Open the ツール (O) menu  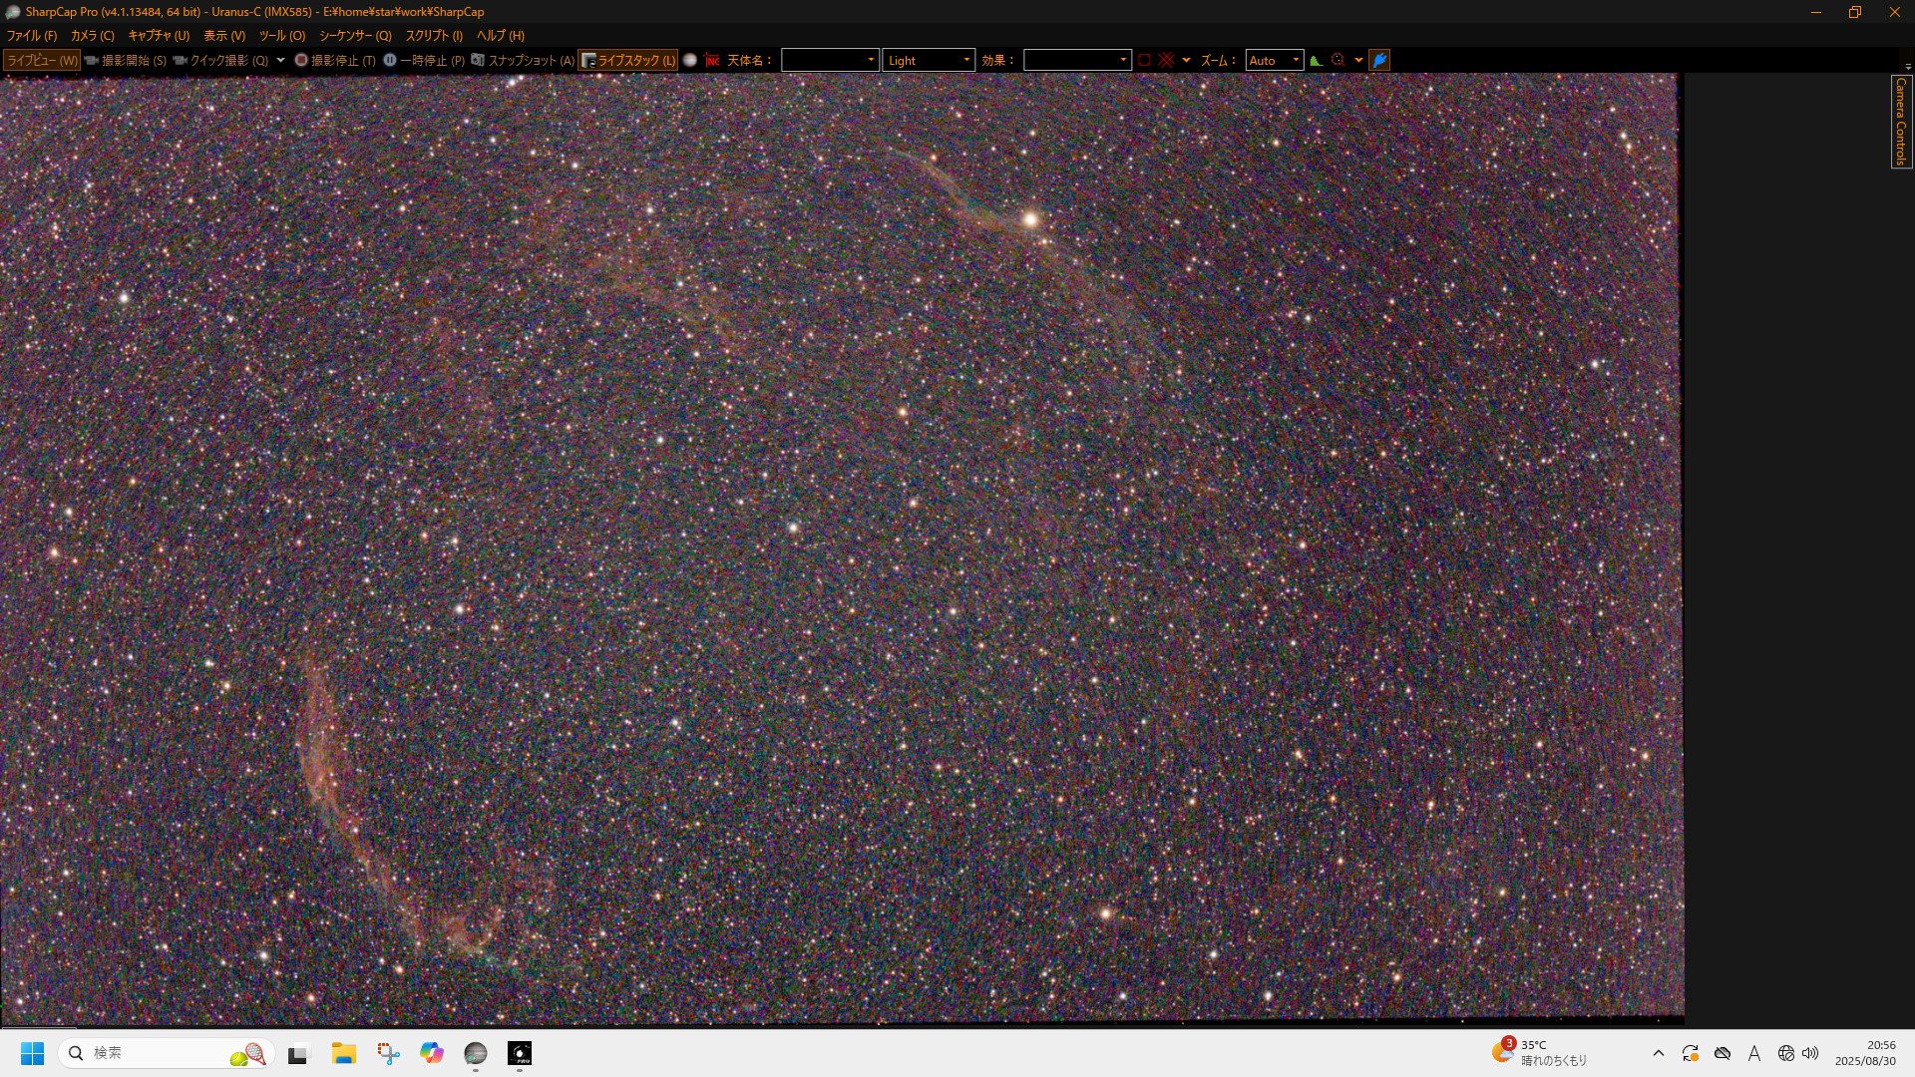282,36
